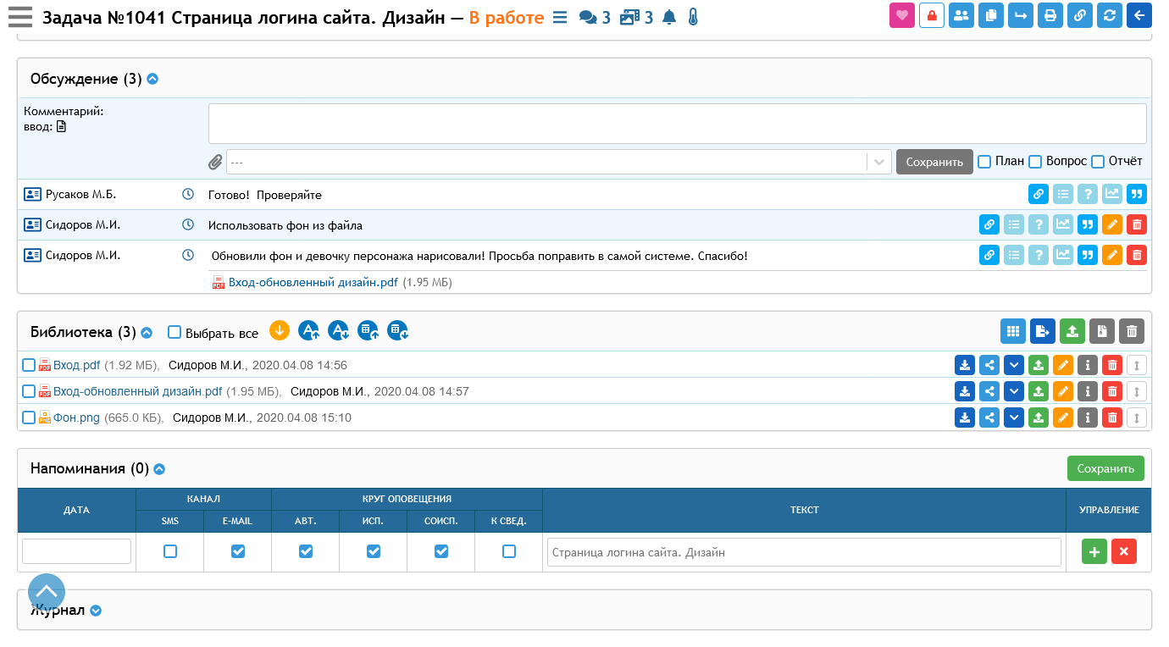This screenshot has width=1169, height=647.
Task: Collapse the Напоминания section
Action: [x=159, y=468]
